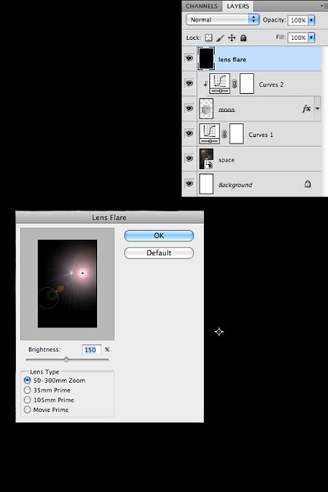328x492 pixels.
Task: Switch to the Layers tab
Action: click(x=238, y=6)
